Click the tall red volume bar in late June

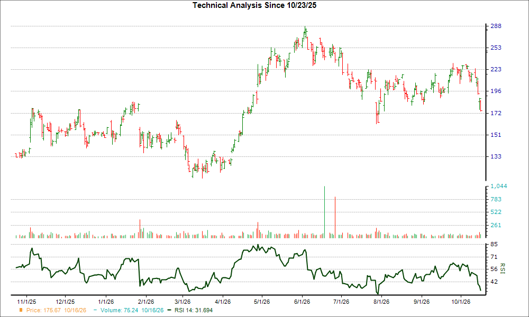pos(335,217)
